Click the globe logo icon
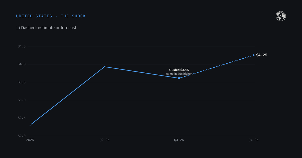Viewport: 302px width, 158px height. coord(281,16)
